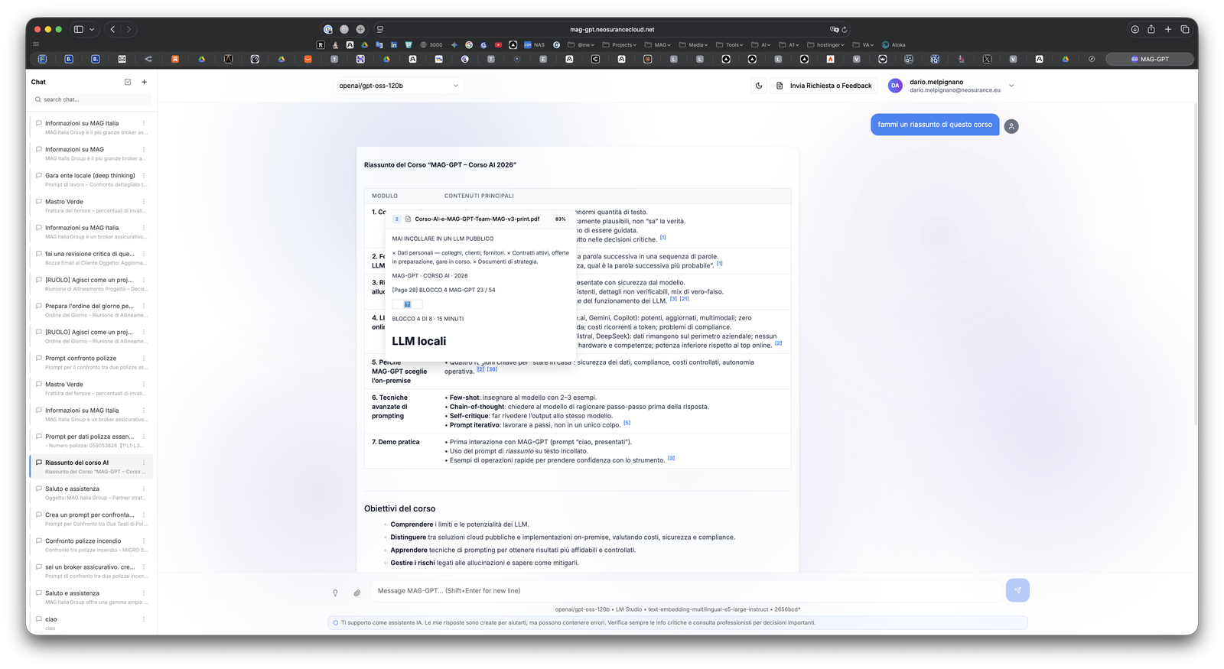Viewport: 1224px width, 669px height.
Task: Go back with the browser back arrow
Action: pyautogui.click(x=112, y=29)
